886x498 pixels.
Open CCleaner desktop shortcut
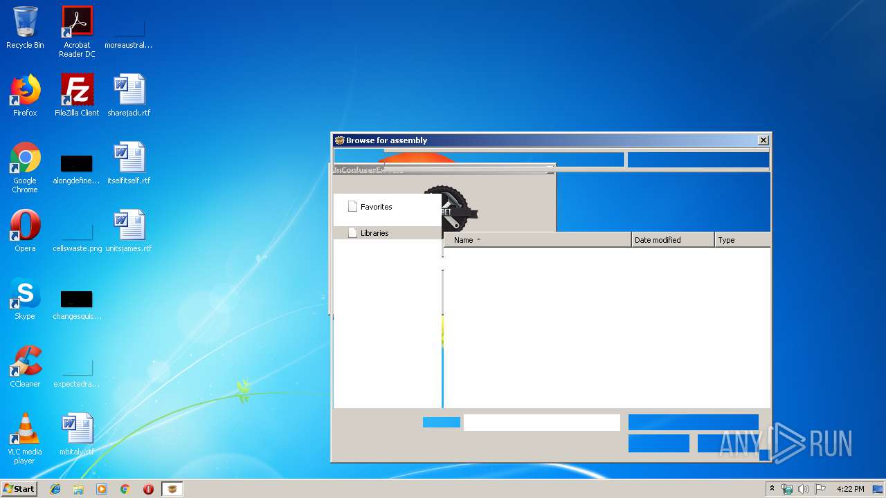click(x=25, y=367)
